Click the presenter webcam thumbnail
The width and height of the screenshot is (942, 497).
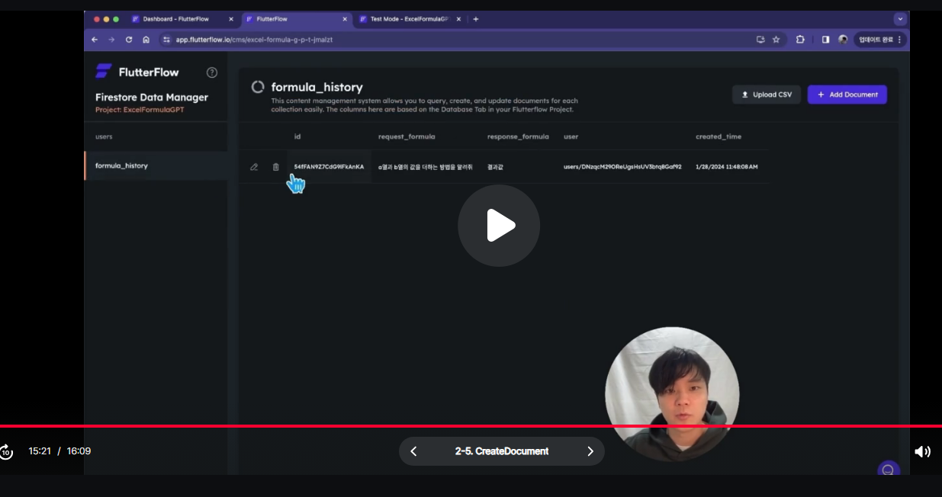(x=672, y=394)
